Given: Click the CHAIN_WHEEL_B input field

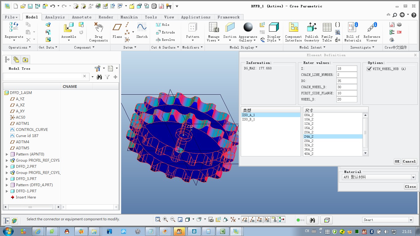Looking at the screenshot, I should (x=347, y=87).
